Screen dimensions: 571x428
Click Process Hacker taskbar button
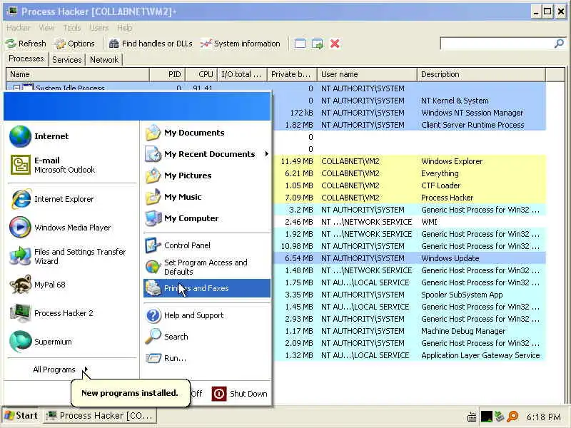[100, 416]
